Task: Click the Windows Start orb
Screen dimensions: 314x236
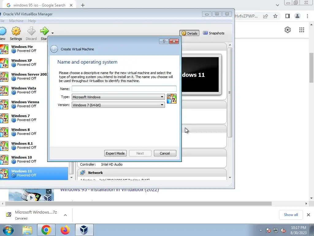Action: 8,230
